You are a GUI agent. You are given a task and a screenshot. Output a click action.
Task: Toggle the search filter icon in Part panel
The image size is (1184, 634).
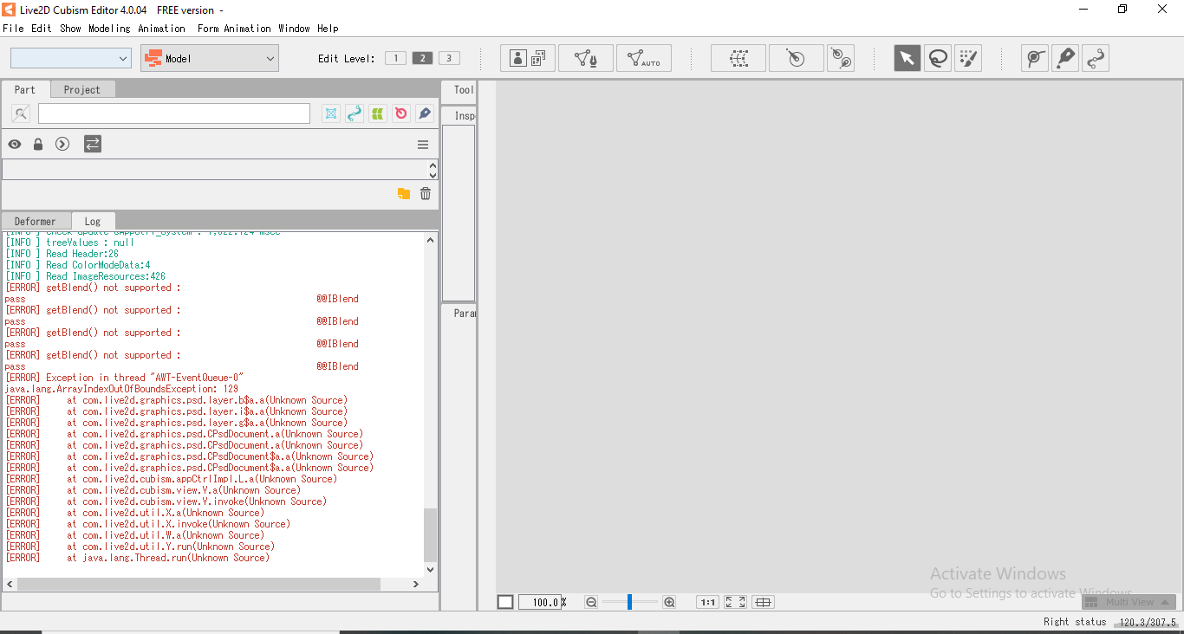tap(22, 113)
